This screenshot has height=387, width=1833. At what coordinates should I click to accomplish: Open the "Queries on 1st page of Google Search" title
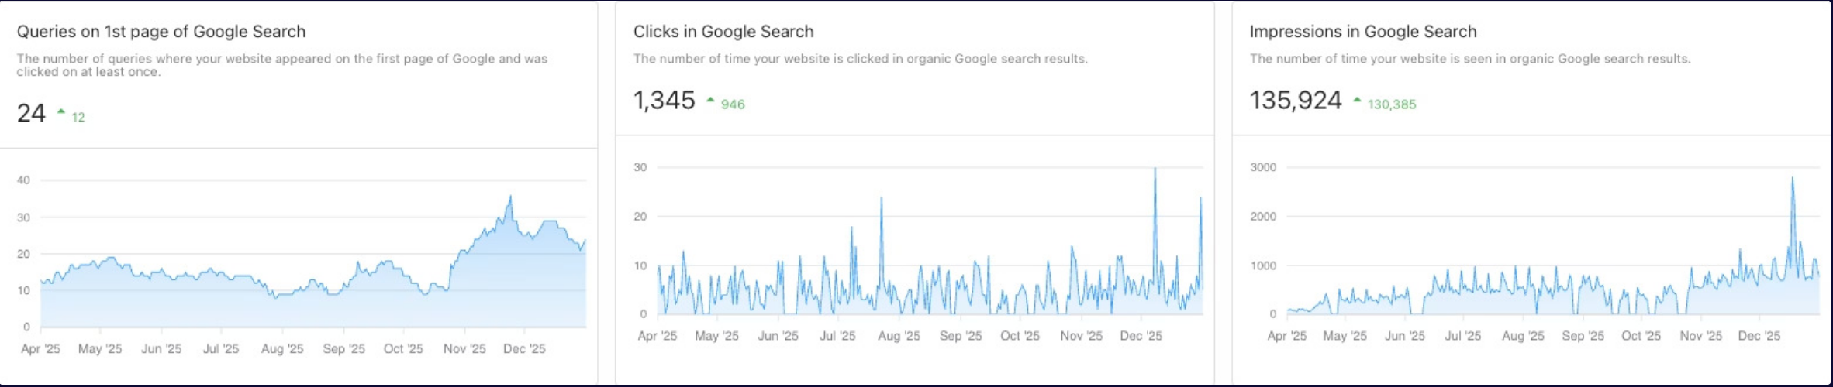pyautogui.click(x=161, y=32)
